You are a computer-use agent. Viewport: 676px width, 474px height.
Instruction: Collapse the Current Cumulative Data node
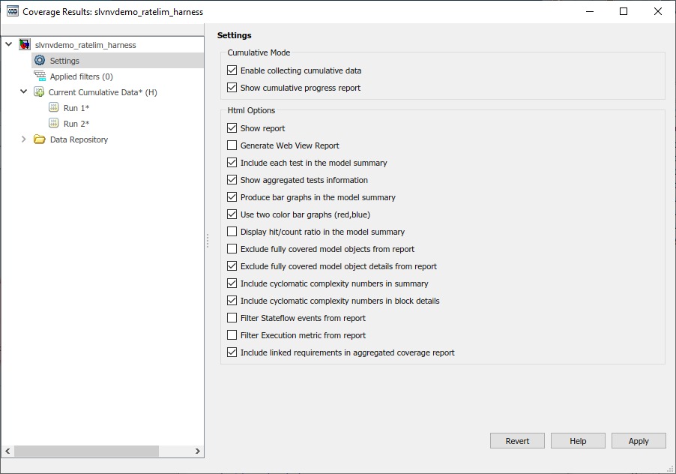point(24,92)
